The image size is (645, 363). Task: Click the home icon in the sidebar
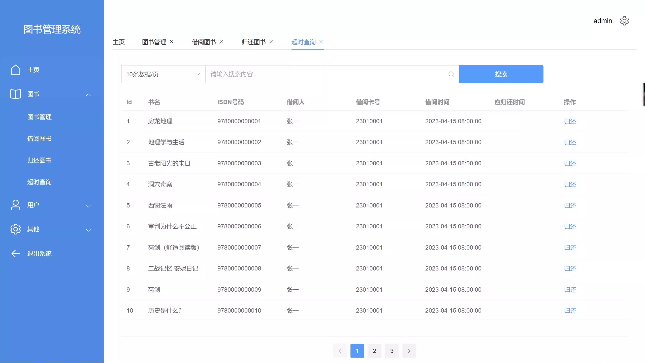[x=16, y=70]
